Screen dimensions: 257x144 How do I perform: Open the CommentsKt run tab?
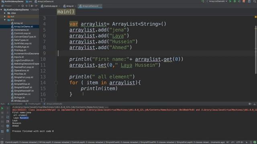[15, 104]
